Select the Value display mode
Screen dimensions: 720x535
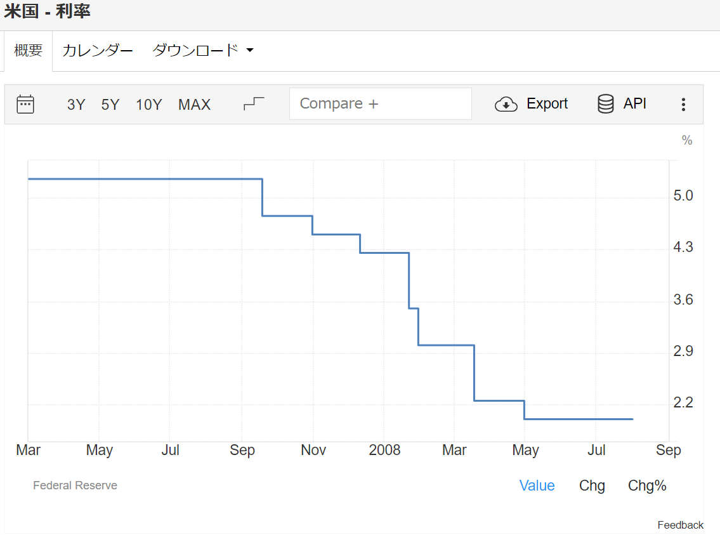pos(537,485)
